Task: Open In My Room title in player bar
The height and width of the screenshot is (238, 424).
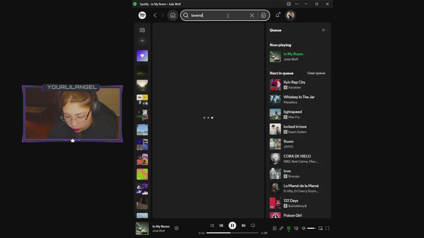Action: [161, 226]
